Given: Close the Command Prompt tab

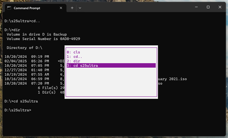Looking at the screenshot, I should coord(61,8).
